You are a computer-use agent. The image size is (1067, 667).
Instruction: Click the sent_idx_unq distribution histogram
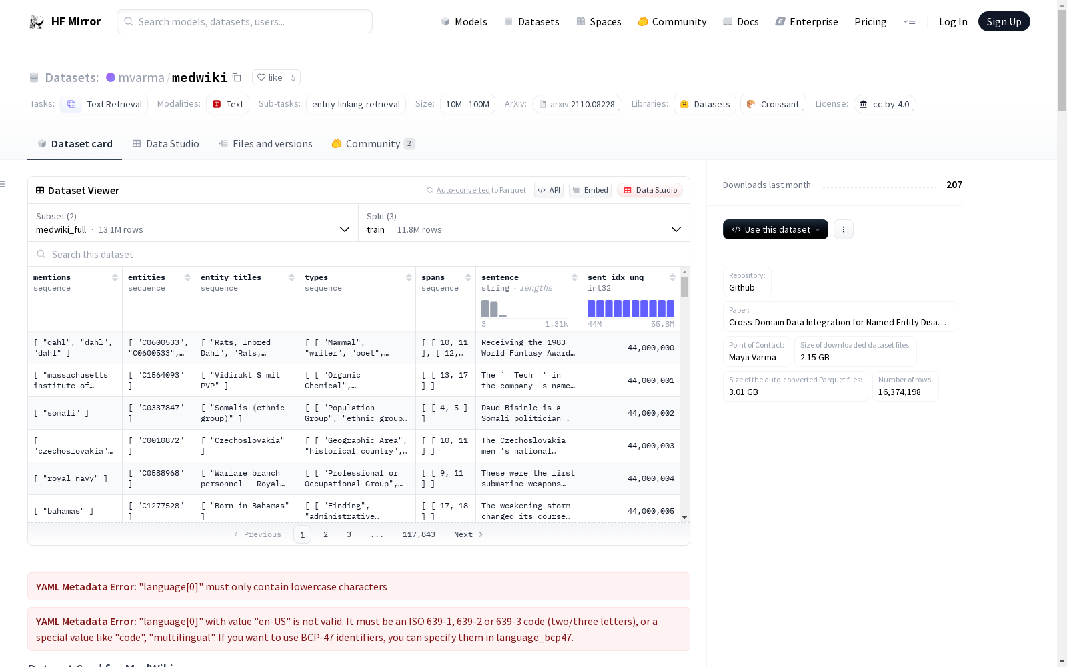point(631,309)
